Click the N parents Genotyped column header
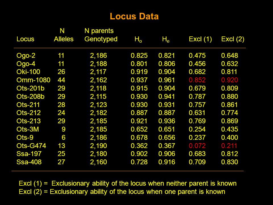The image size is (273, 205). coord(101,35)
